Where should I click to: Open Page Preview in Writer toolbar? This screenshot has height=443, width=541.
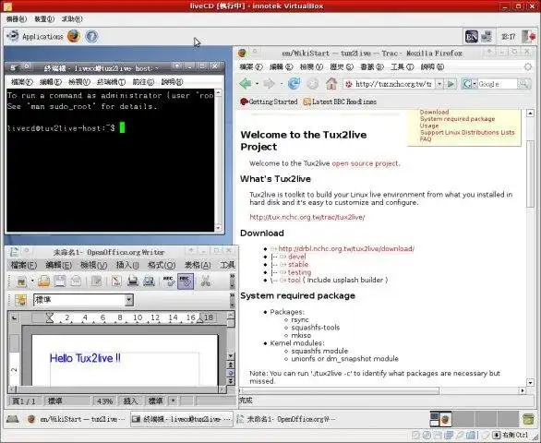pos(149,281)
